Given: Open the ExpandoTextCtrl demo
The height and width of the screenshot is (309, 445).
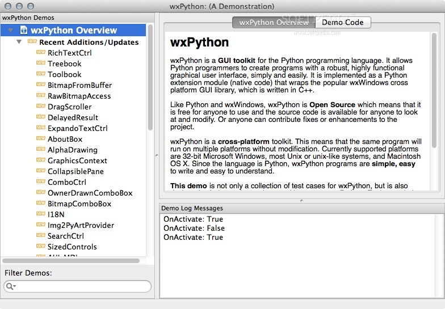Looking at the screenshot, I should (77, 128).
